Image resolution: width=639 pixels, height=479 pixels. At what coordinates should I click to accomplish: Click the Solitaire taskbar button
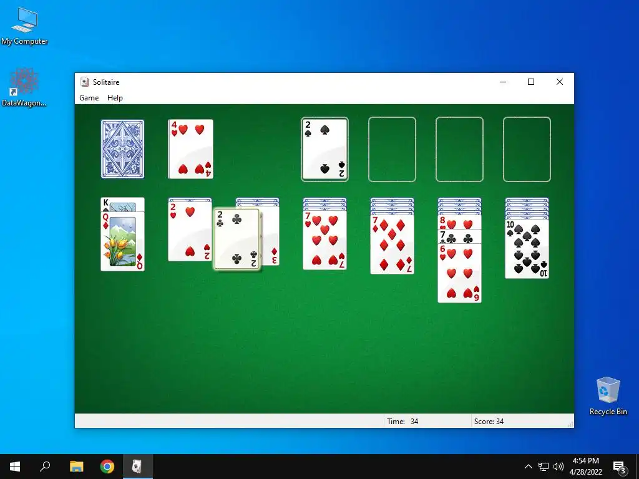pyautogui.click(x=138, y=467)
